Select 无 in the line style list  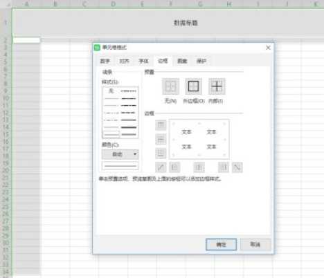click(111, 91)
